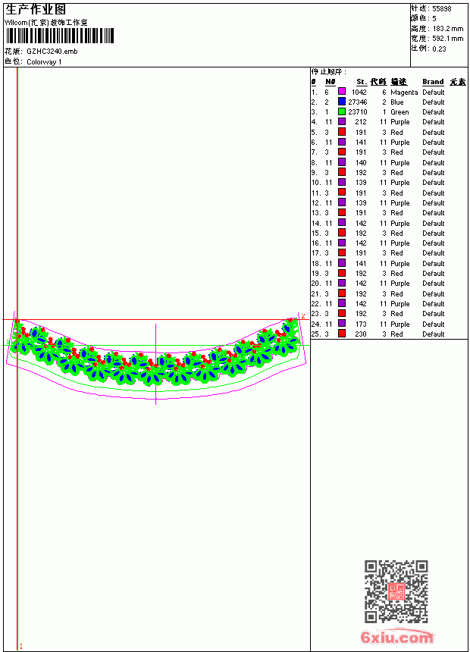
Task: Click the Magenta description in row 1
Action: 404,92
